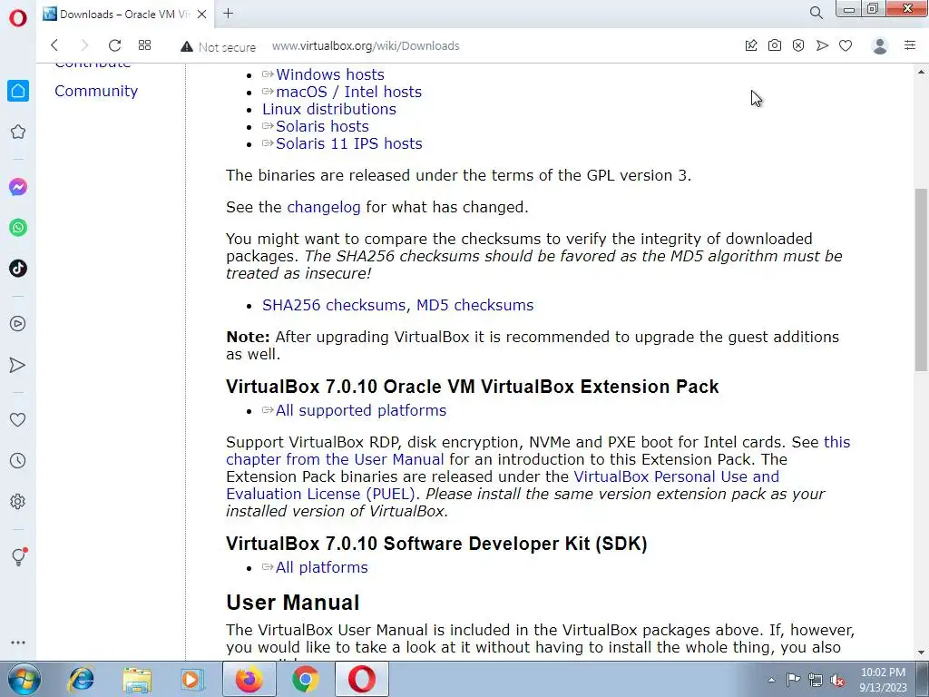Viewport: 929px width, 697px height.
Task: Open the media player taskbar icon
Action: pos(192,679)
